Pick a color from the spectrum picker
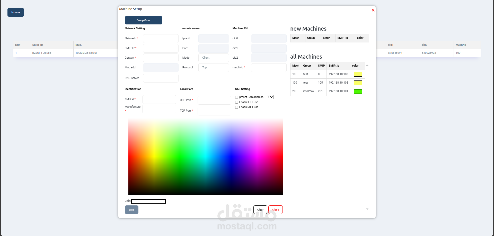 (x=206, y=157)
